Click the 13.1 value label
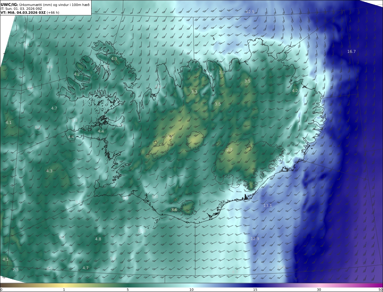This screenshot has height=292, width=383. click(268, 206)
